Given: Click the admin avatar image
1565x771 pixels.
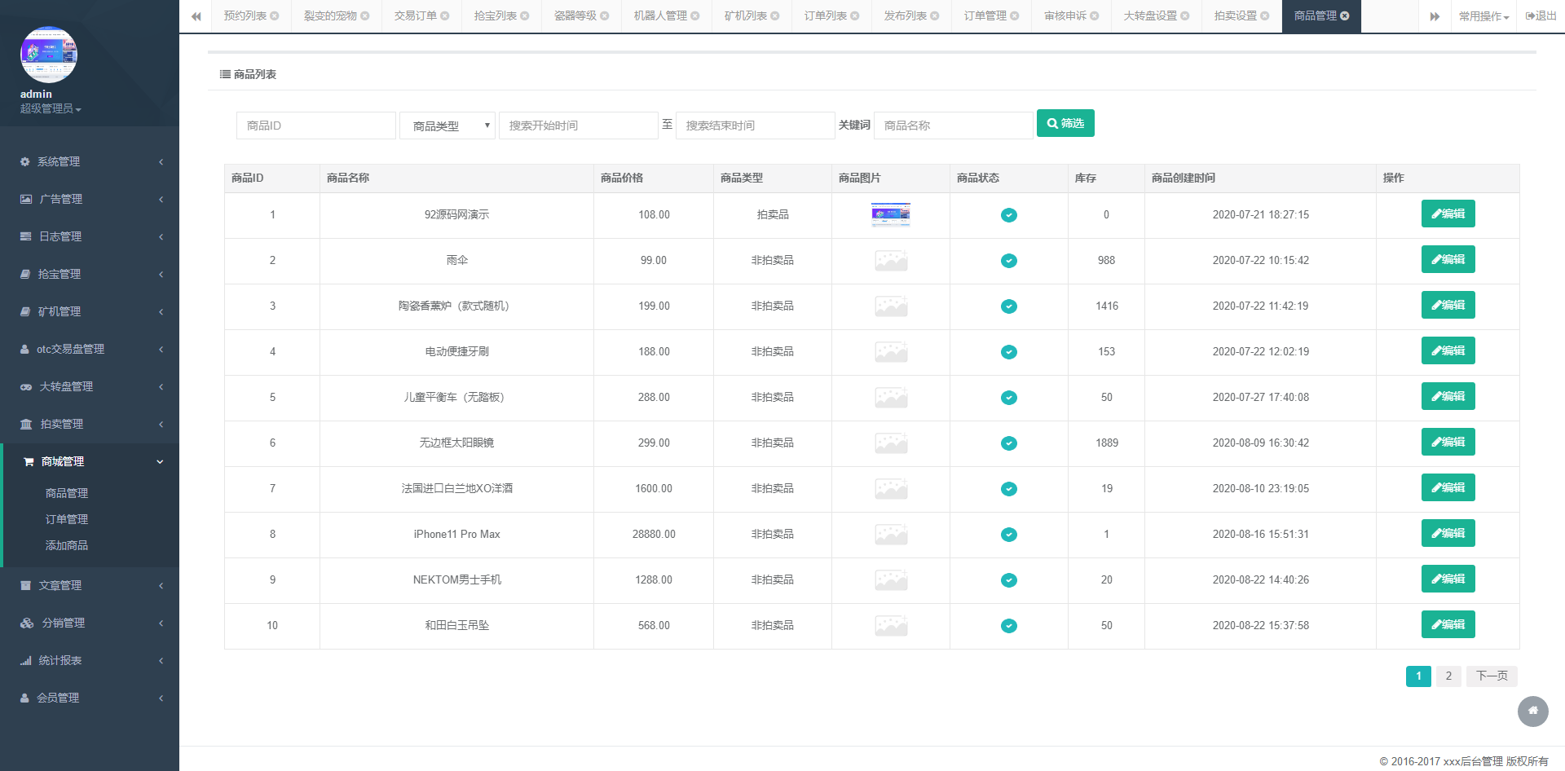Looking at the screenshot, I should pos(49,55).
